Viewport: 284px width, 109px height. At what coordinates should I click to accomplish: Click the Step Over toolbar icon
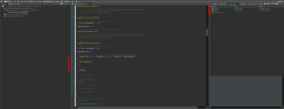[x=38, y=2]
